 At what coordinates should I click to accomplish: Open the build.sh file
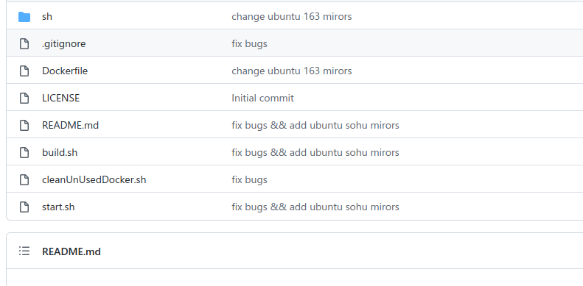click(60, 152)
